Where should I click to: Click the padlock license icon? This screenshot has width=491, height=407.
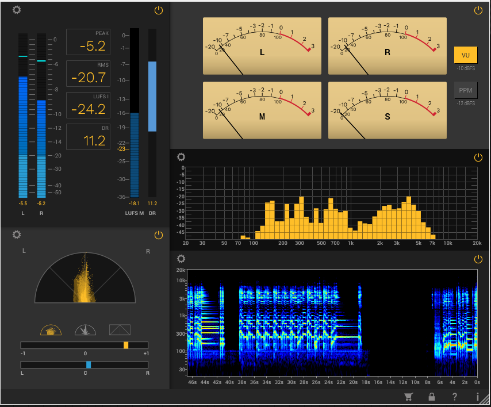[x=432, y=397]
